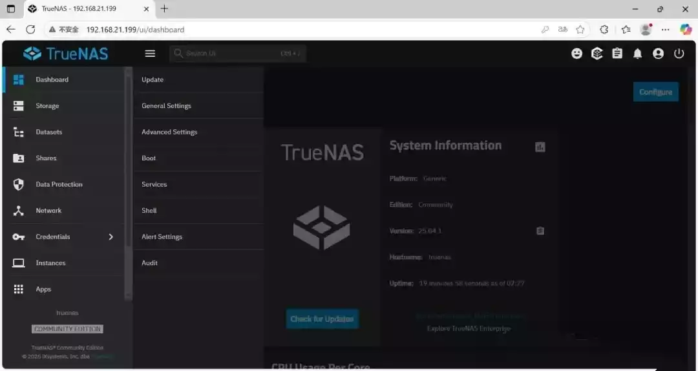Click the Power menu icon
This screenshot has width=698, height=371.
679,54
